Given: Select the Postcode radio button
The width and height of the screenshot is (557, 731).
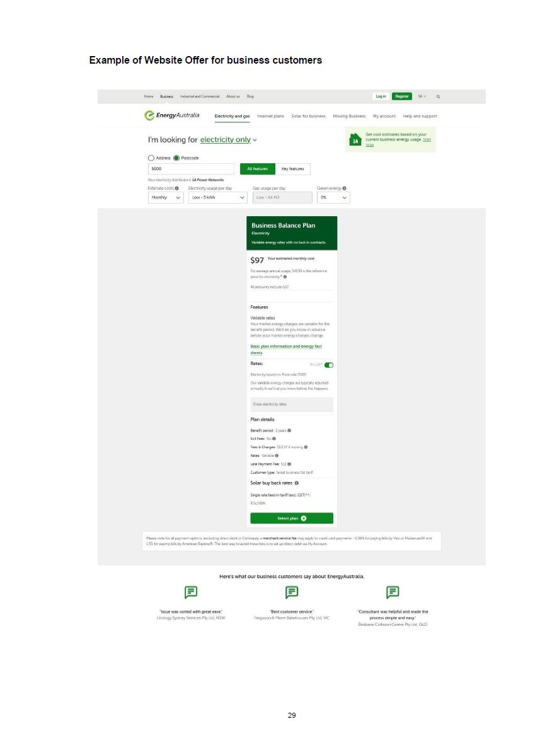Looking at the screenshot, I should 176,158.
